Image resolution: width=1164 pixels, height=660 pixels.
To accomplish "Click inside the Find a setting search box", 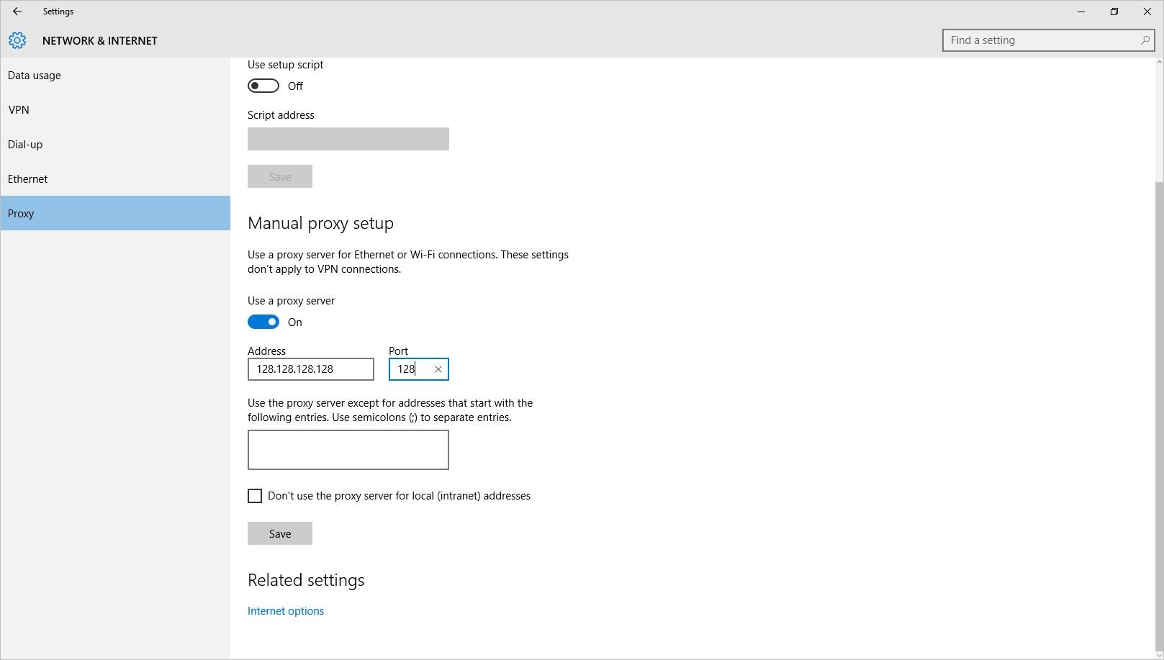I will tap(1037, 40).
